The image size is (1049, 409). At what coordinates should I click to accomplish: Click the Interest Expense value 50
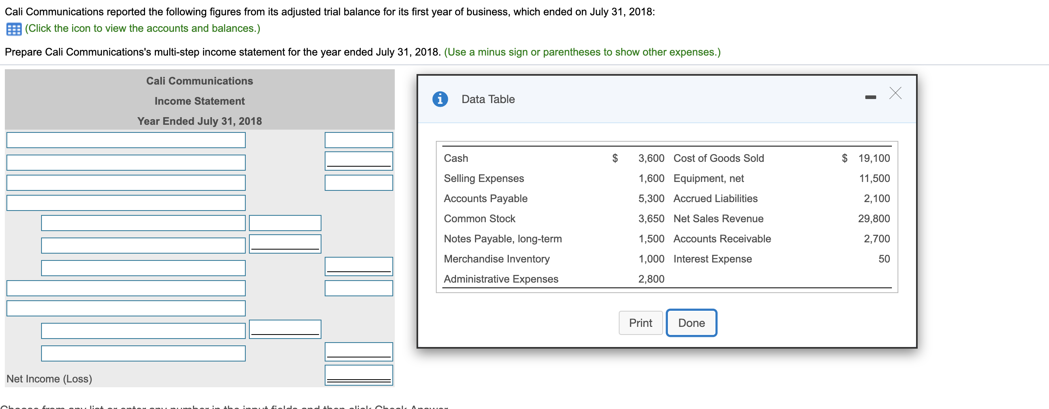pyautogui.click(x=884, y=259)
